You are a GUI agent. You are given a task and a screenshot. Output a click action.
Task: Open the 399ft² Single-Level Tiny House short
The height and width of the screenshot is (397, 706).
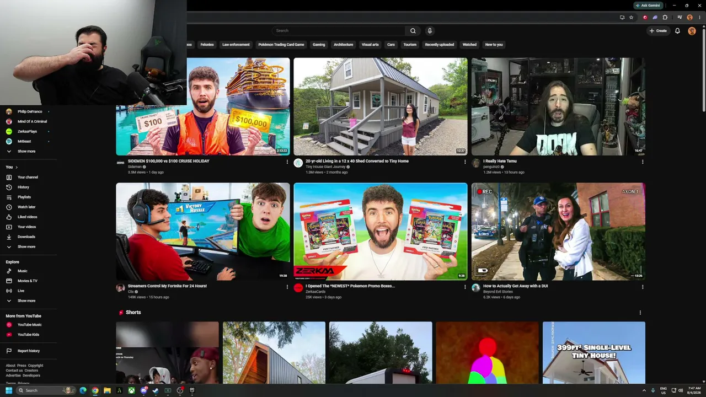tap(594, 353)
